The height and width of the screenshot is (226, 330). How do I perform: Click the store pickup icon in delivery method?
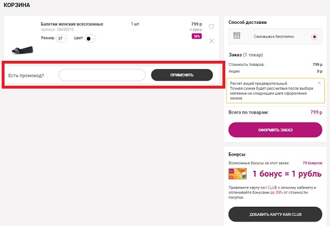237,36
